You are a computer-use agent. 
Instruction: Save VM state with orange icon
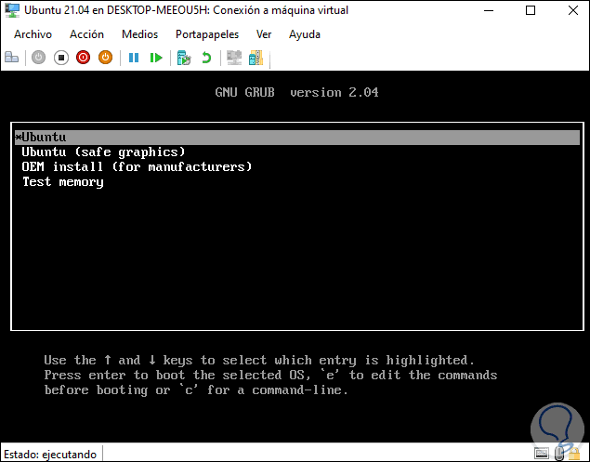pos(105,58)
